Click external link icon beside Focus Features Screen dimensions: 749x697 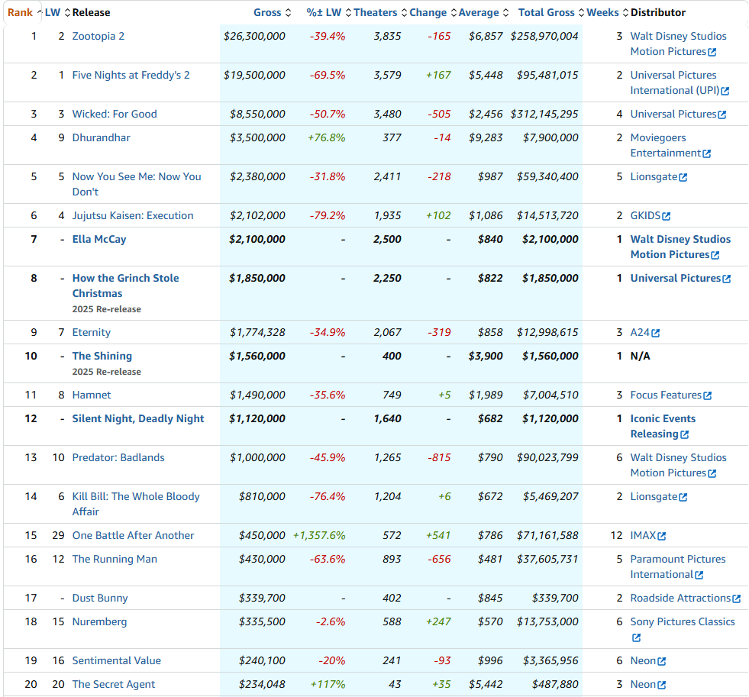tap(707, 395)
